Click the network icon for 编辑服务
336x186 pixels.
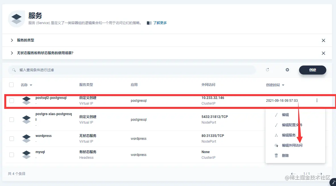276,135
